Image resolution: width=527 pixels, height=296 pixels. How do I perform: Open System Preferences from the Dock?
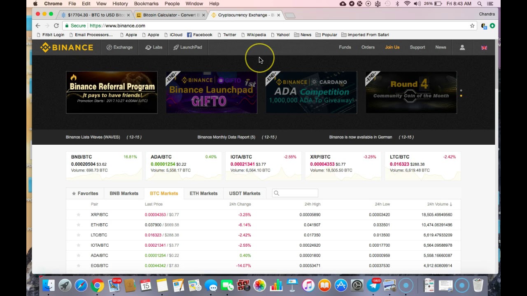tap(357, 285)
